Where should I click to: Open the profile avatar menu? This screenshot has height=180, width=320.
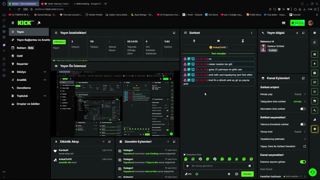tap(311, 23)
